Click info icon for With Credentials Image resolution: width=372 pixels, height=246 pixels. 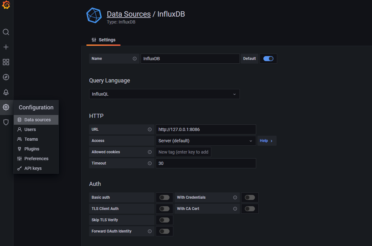click(x=235, y=197)
